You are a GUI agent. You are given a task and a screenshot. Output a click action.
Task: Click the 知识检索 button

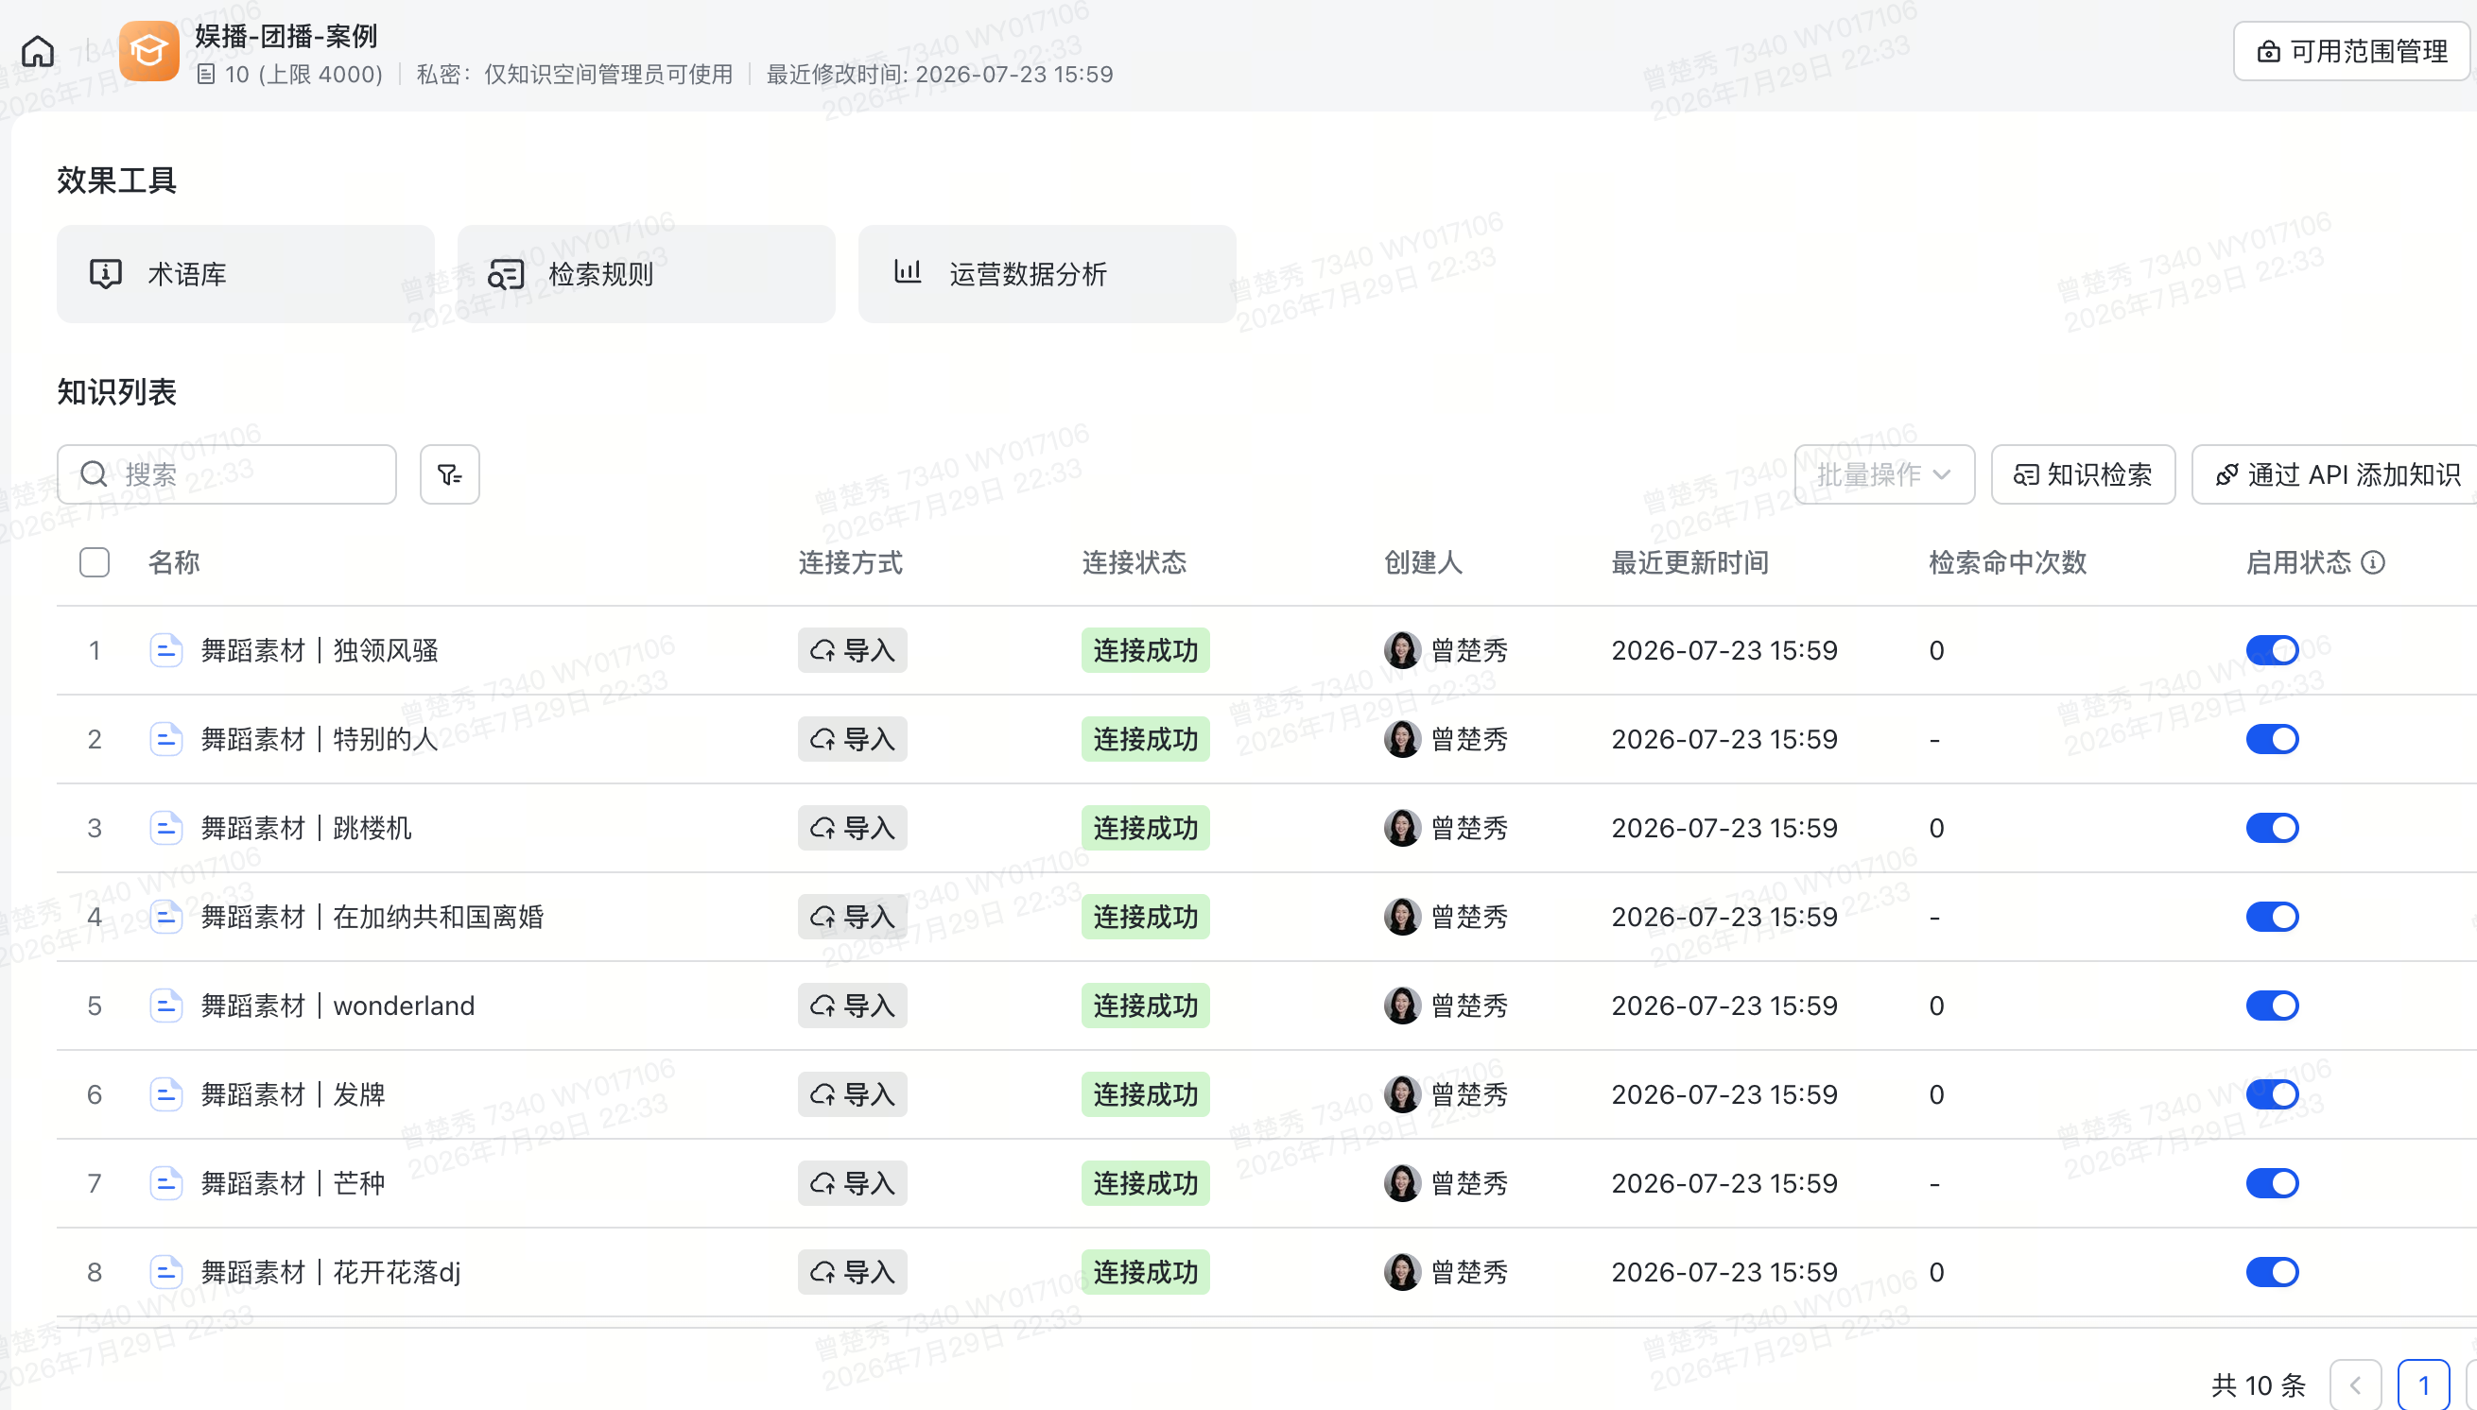tap(2083, 474)
